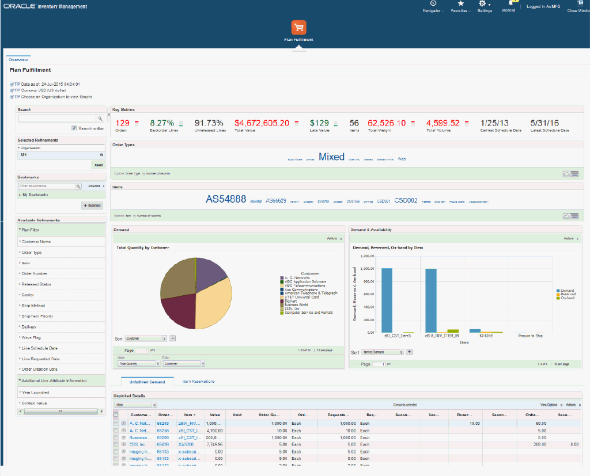
Task: Open the Settings gear icon
Action: point(482,3)
